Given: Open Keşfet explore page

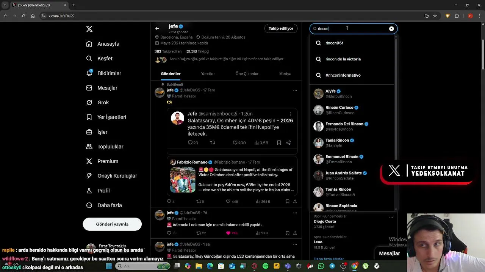Looking at the screenshot, I should (99, 59).
